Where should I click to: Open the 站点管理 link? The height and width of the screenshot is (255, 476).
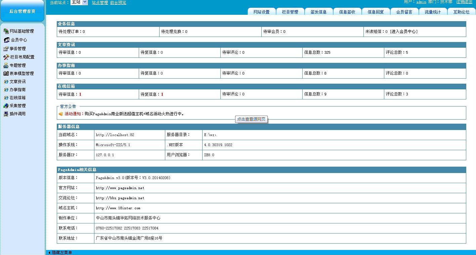point(100,3)
